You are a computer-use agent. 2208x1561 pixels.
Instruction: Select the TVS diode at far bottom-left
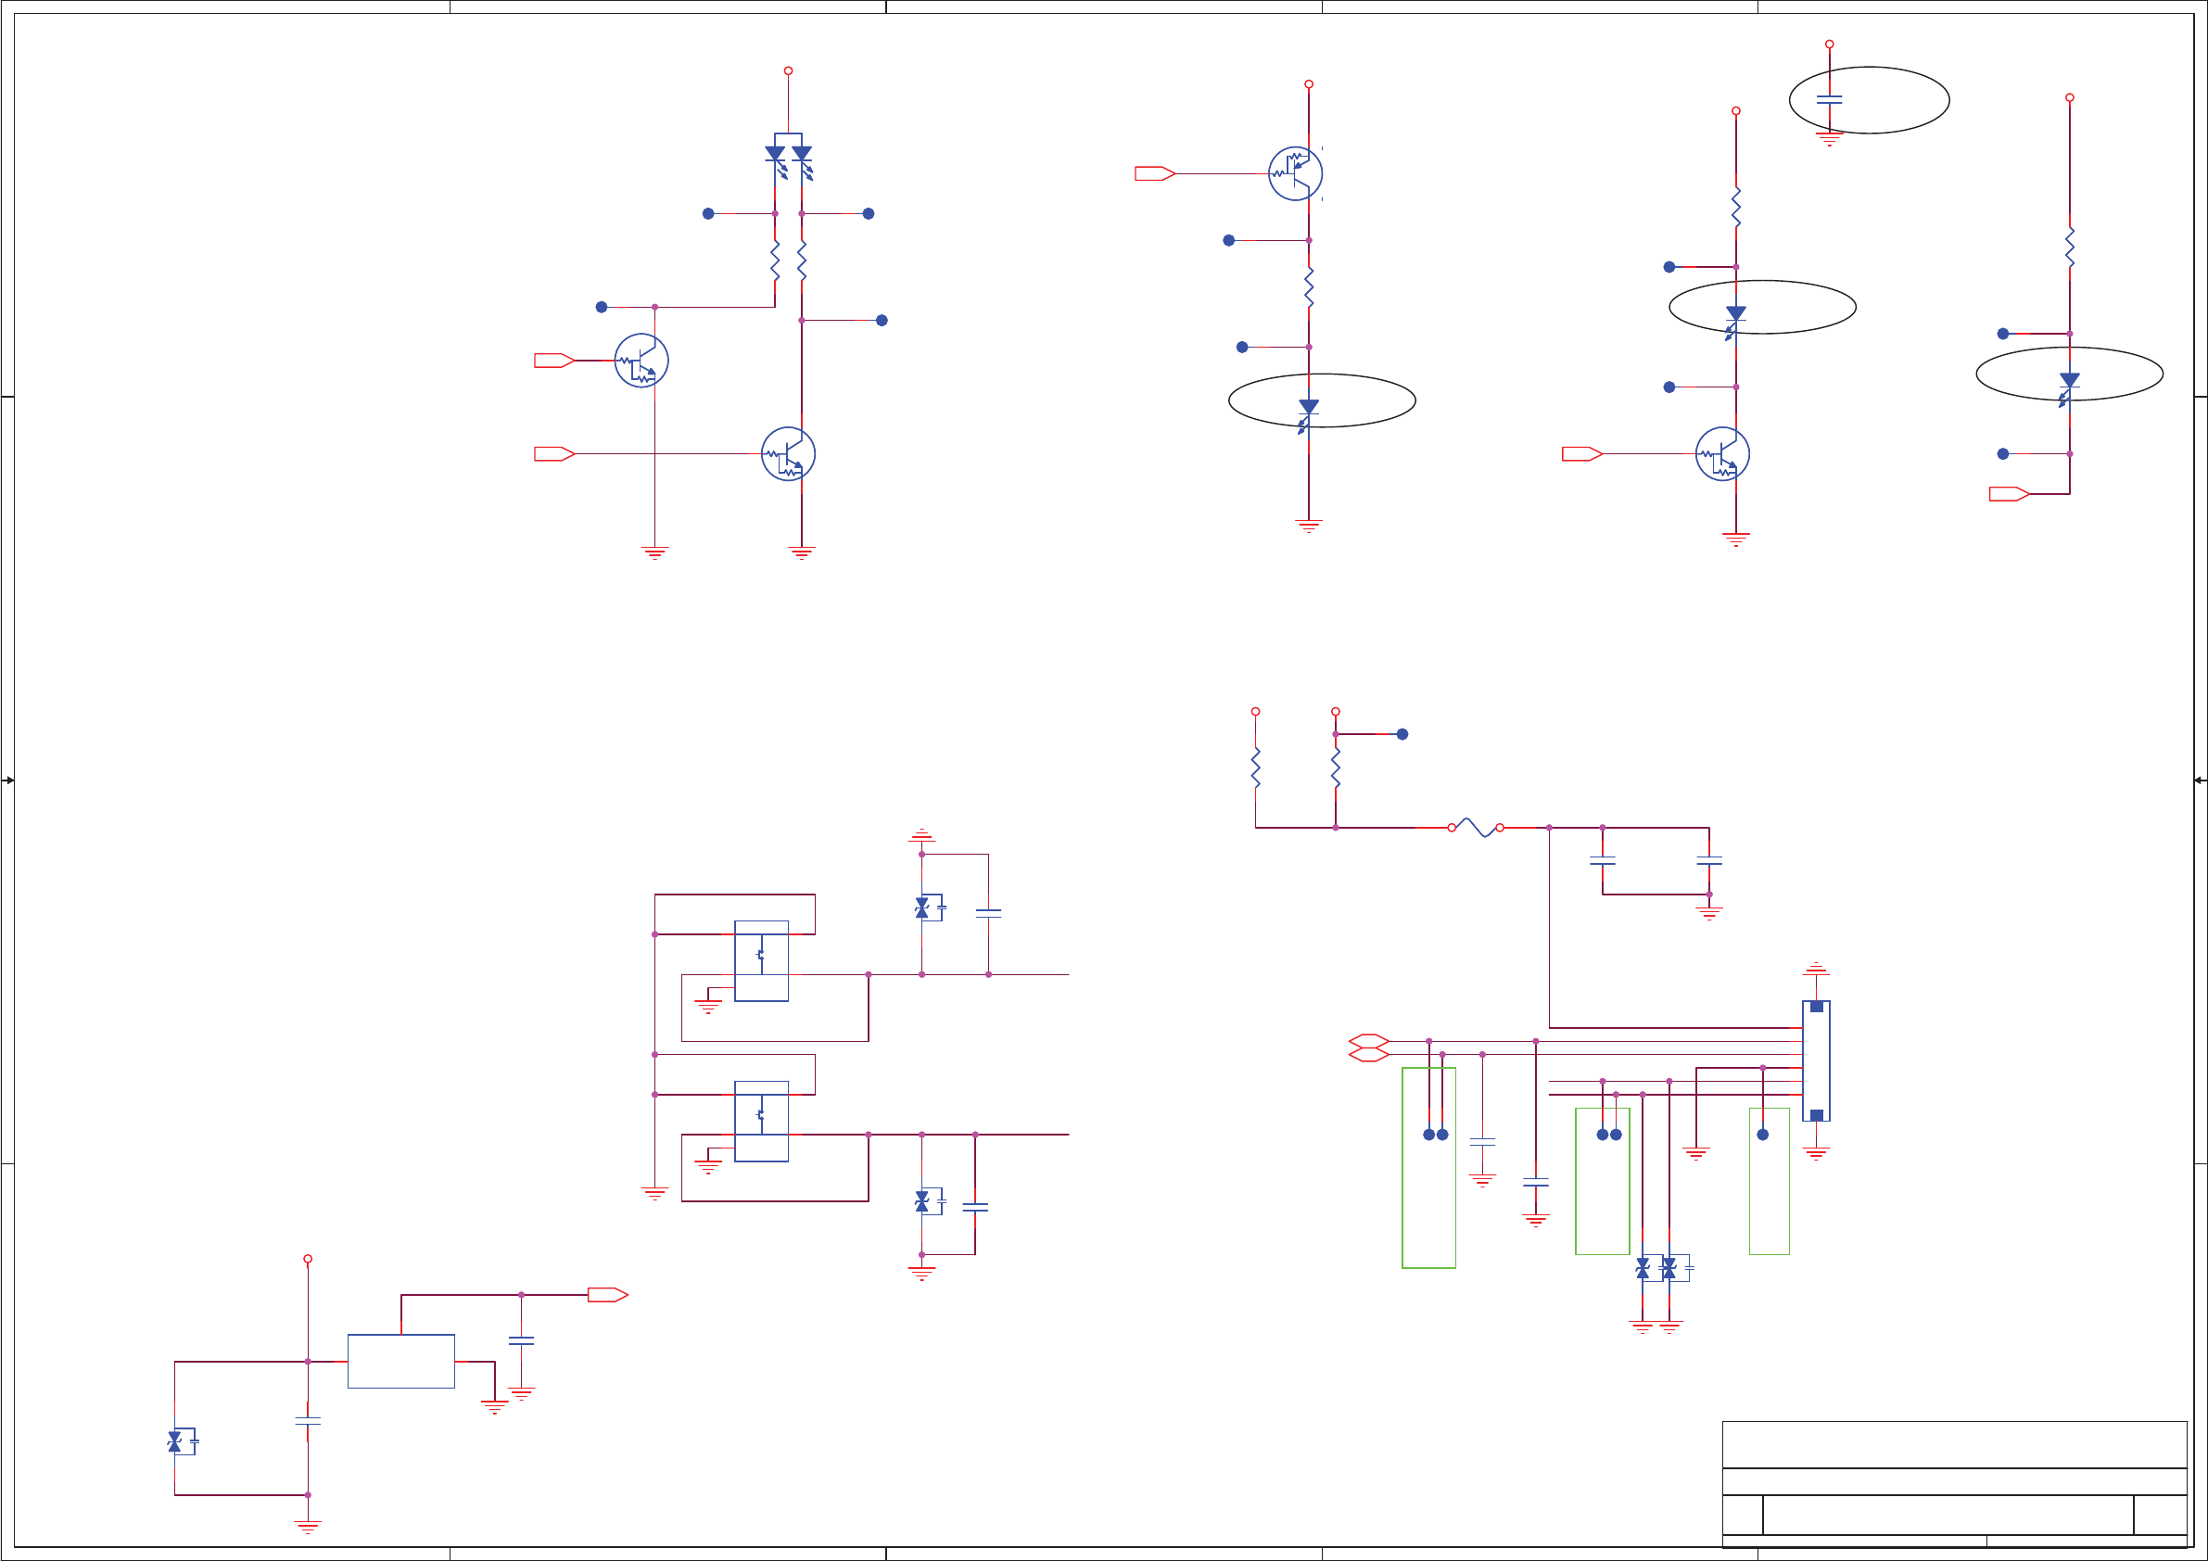175,1440
